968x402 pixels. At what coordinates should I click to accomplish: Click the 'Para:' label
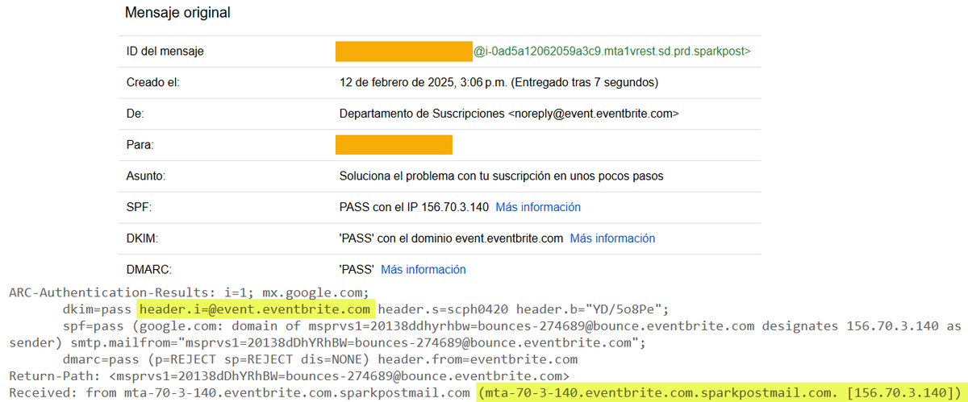pyautogui.click(x=140, y=145)
